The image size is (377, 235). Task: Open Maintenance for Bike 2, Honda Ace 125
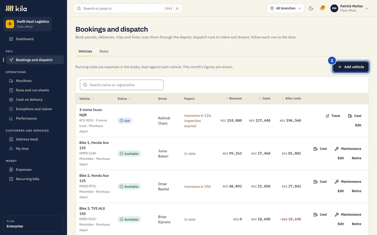click(x=348, y=182)
